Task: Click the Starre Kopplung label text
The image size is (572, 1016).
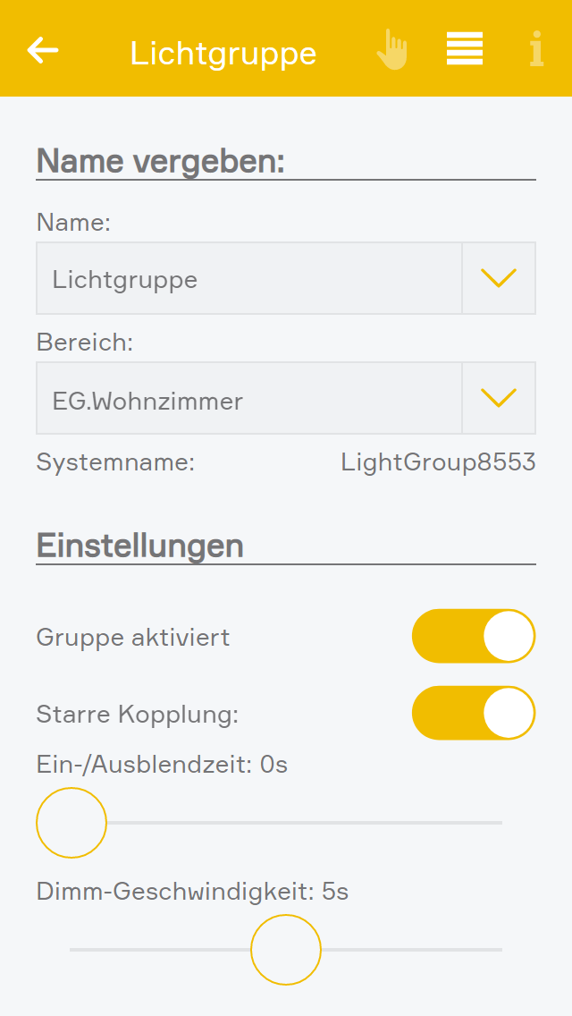Action: pyautogui.click(x=138, y=714)
